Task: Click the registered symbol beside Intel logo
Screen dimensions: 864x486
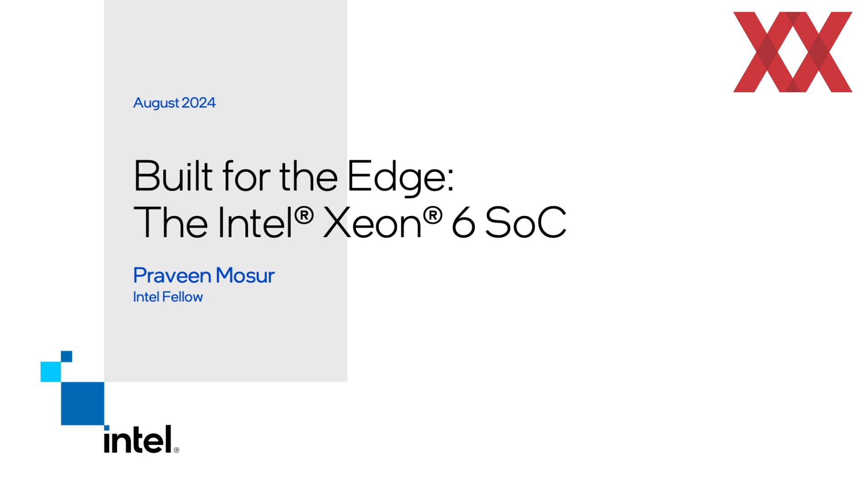Action: 176,450
